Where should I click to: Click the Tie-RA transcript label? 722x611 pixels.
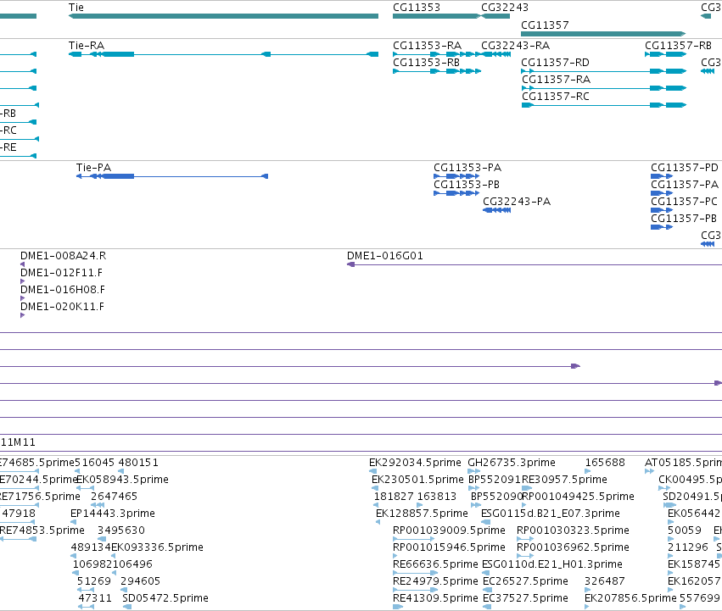87,46
